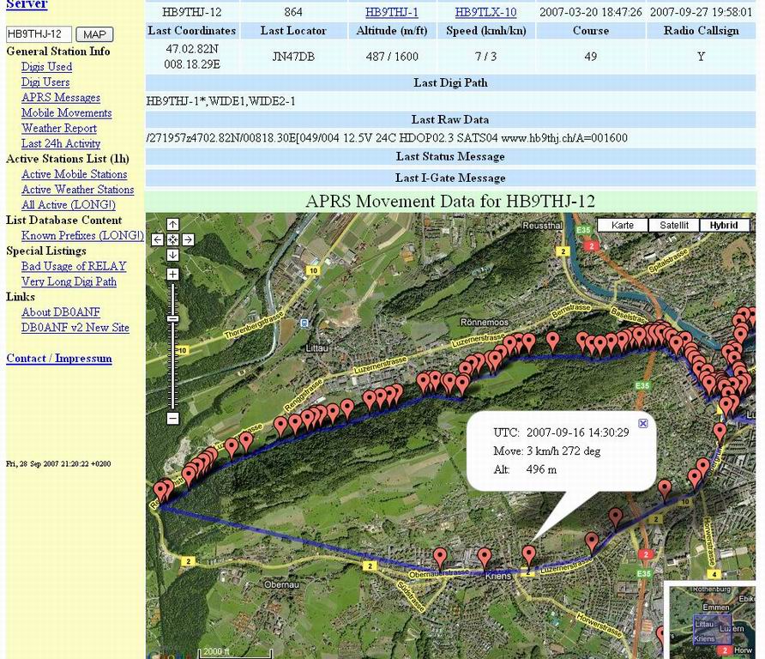Screen dimensions: 765x659
Task: Open Bad Usage of RELAY listing
Action: tap(74, 266)
